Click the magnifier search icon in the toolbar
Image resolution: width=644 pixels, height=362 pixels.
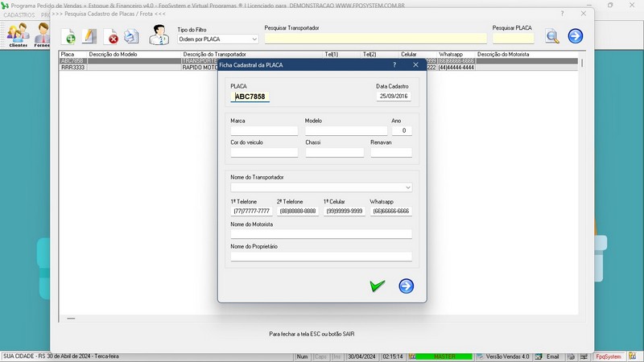tap(552, 36)
